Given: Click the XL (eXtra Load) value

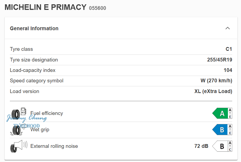Looking at the screenshot, I should [x=213, y=91].
